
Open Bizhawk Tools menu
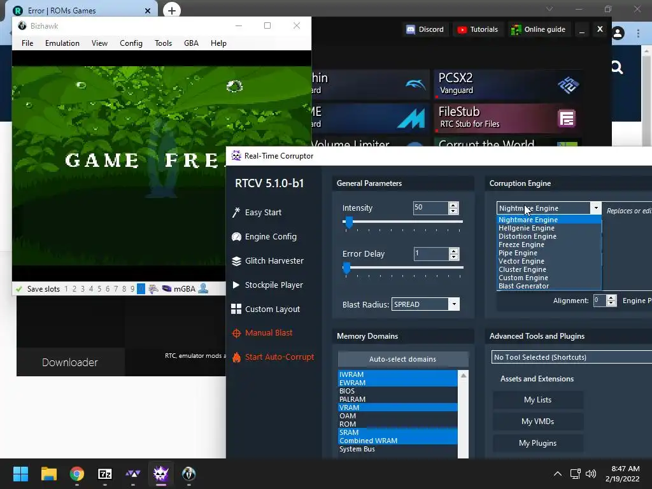tap(163, 43)
